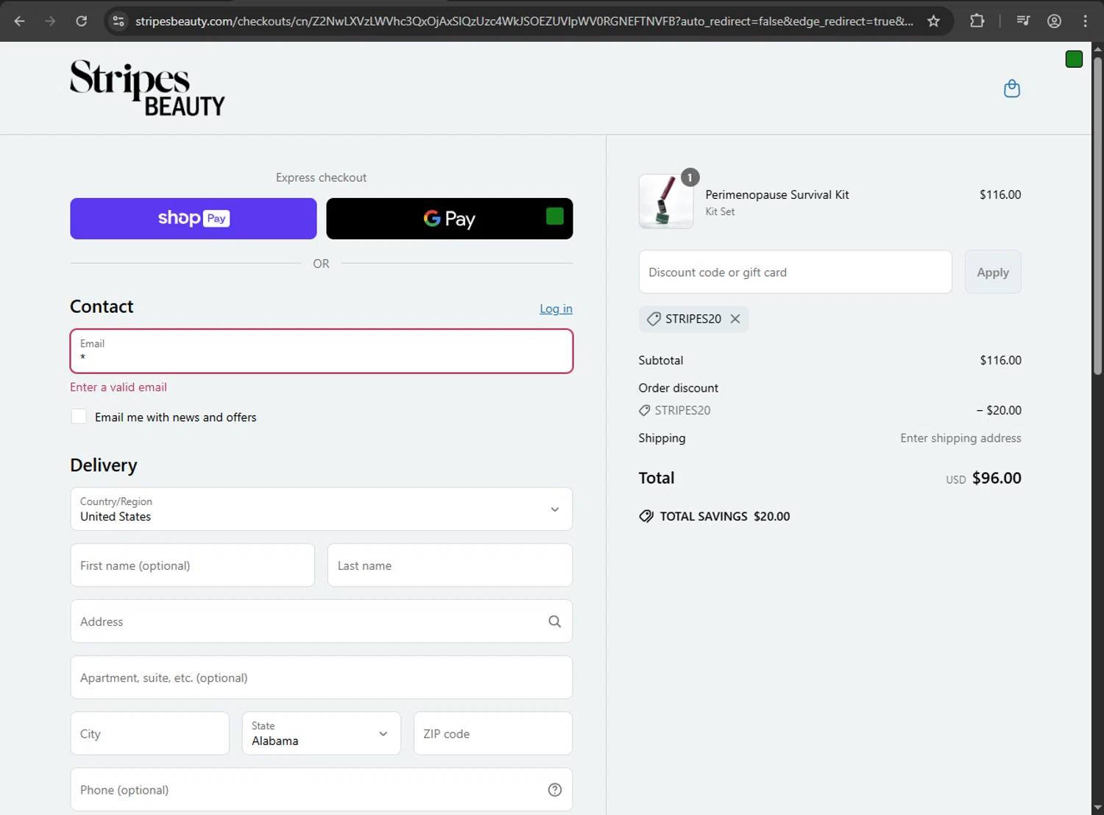
Task: Open the State dropdown showing Alabama
Action: pos(322,733)
